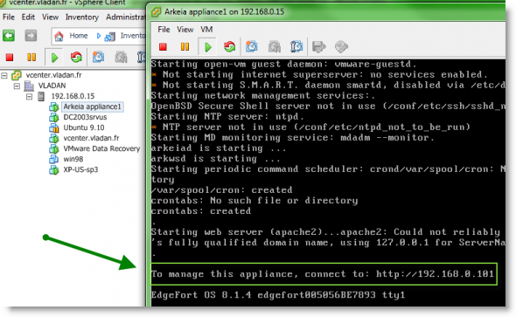516x317 pixels.
Task: Select the VMware Data Recovery VM
Action: [x=101, y=148]
